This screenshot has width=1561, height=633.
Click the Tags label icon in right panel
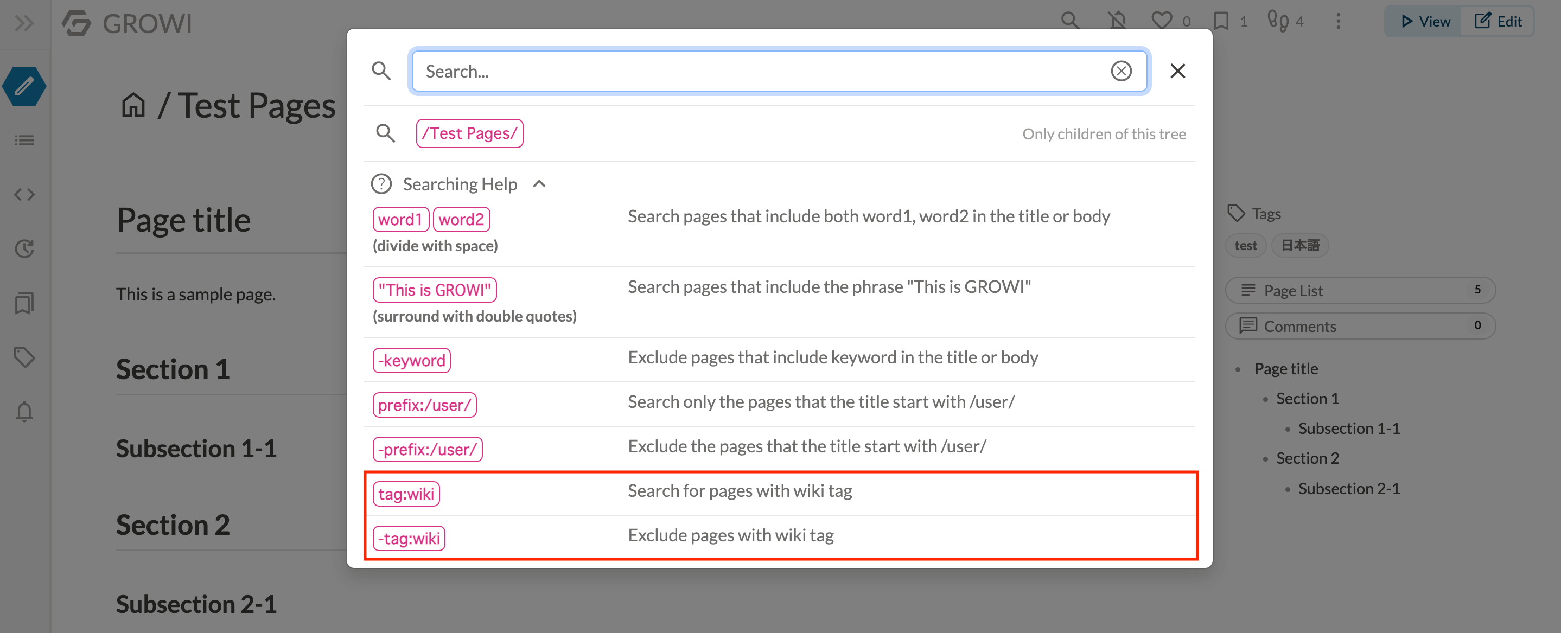click(1236, 213)
